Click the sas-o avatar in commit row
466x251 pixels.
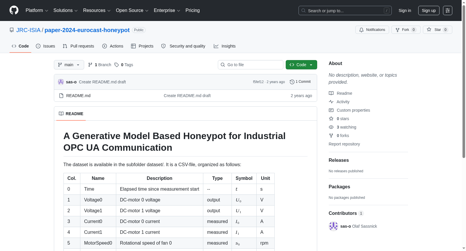(x=61, y=82)
